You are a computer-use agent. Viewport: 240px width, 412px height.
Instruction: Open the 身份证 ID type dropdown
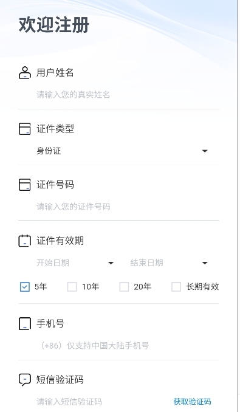point(122,151)
